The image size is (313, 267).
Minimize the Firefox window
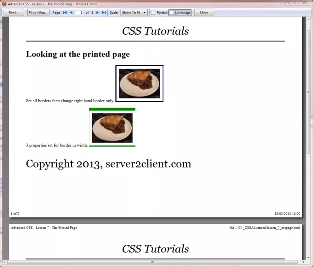(x=287, y=3)
